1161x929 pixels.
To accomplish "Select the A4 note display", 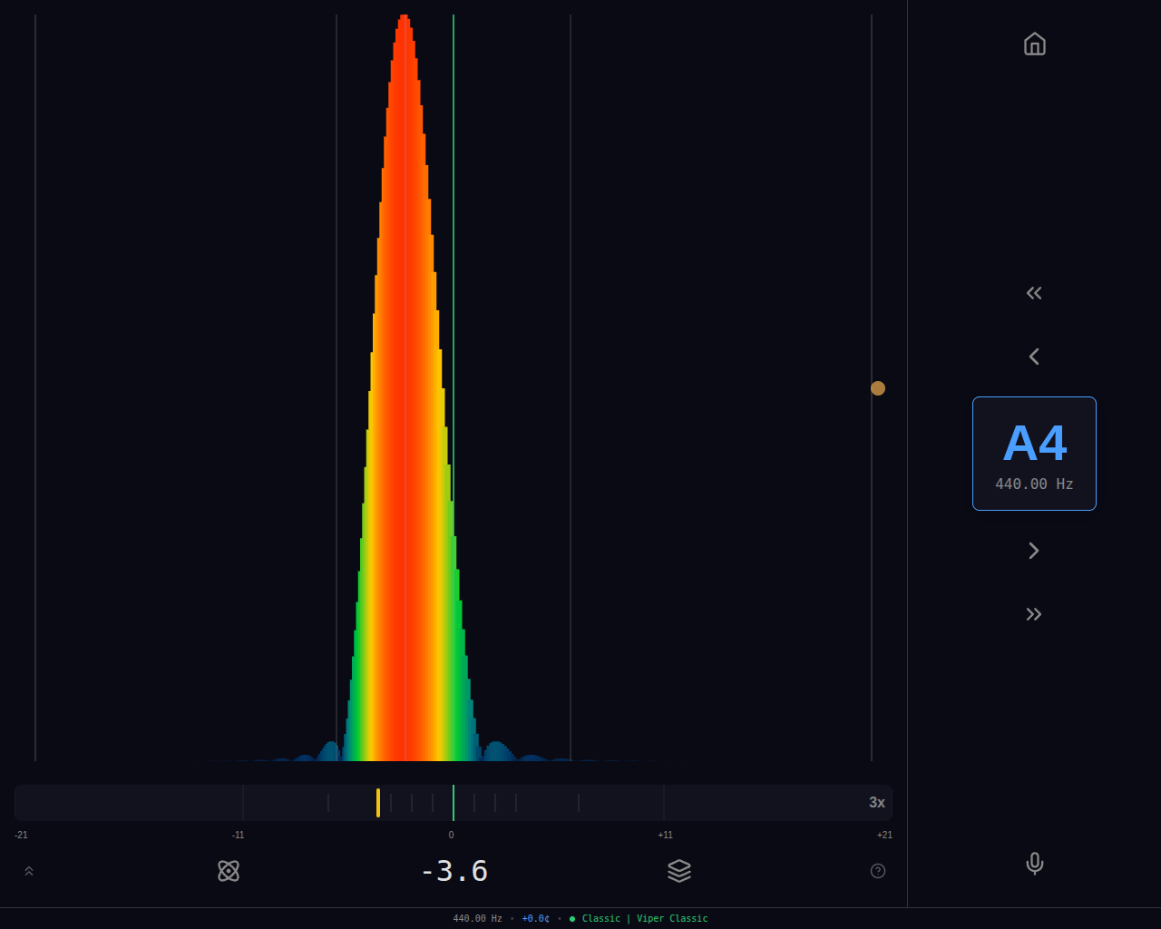I will tap(1034, 453).
